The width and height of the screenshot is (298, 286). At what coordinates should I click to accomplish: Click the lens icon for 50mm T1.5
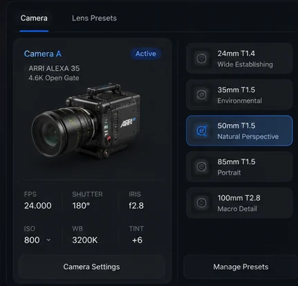[x=201, y=131]
